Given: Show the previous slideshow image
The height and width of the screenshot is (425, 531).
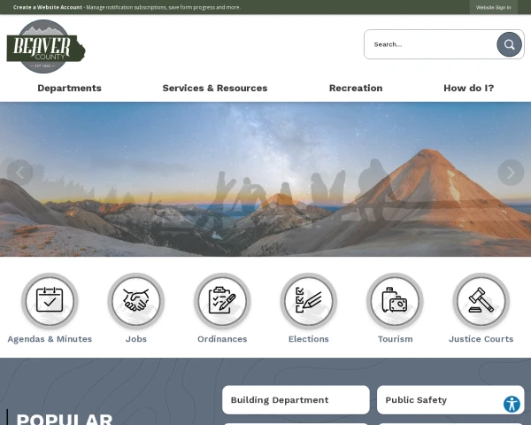Looking at the screenshot, I should point(19,173).
